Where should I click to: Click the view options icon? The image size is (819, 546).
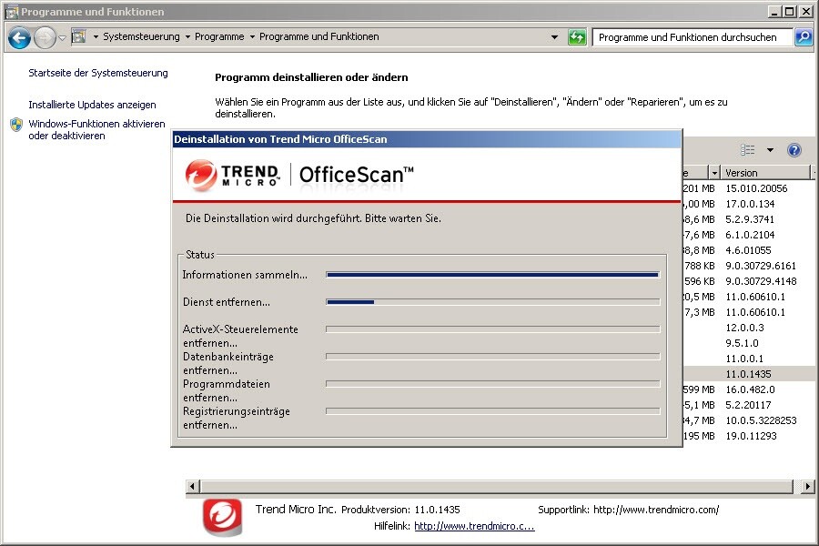point(748,150)
